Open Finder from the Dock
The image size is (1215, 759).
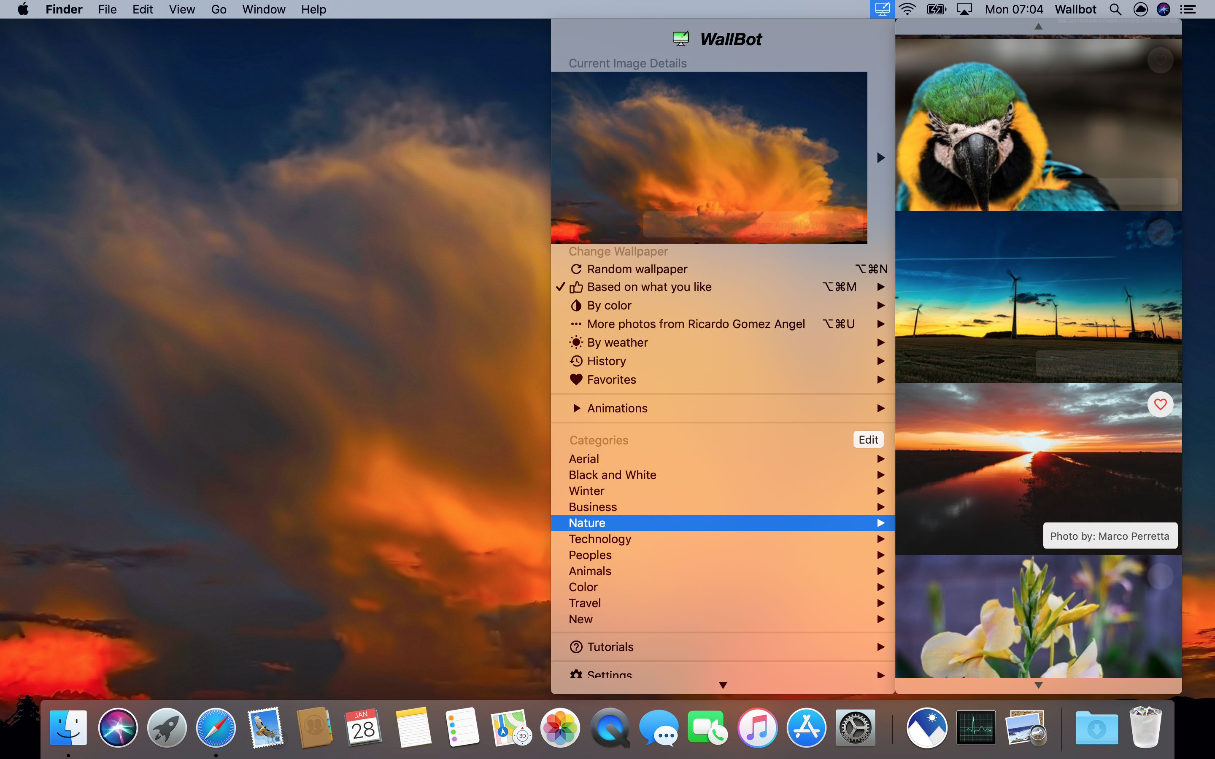[x=68, y=727]
